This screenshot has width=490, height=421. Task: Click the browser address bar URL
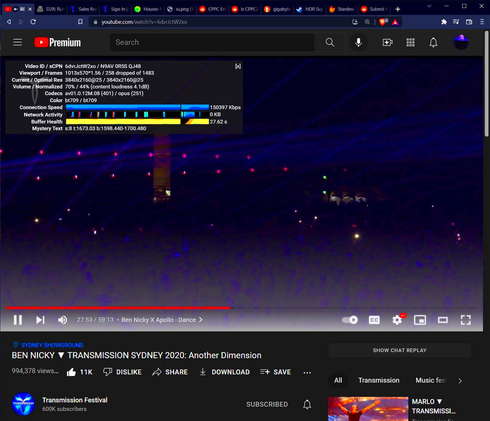(144, 22)
